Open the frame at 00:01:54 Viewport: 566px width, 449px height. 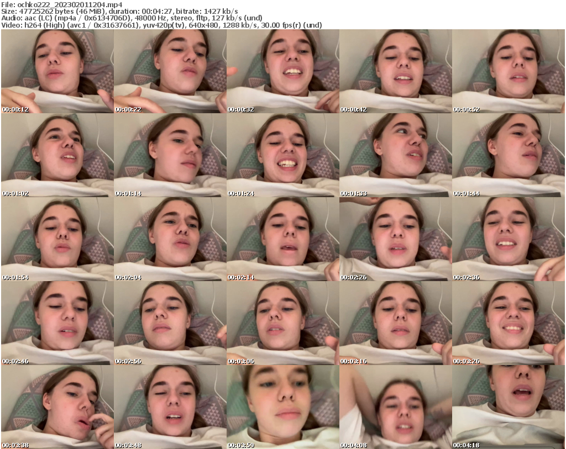pos(56,239)
